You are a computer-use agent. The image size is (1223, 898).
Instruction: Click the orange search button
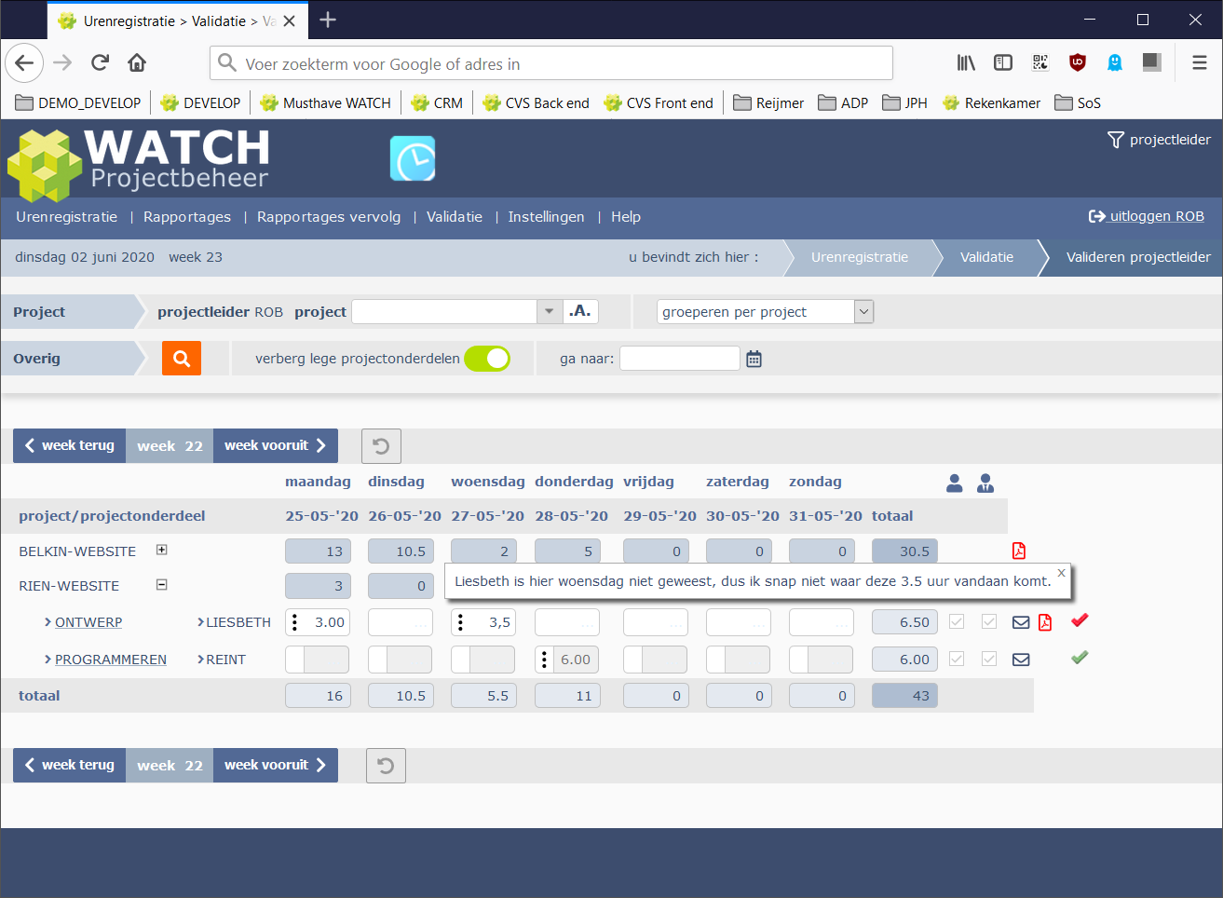182,359
